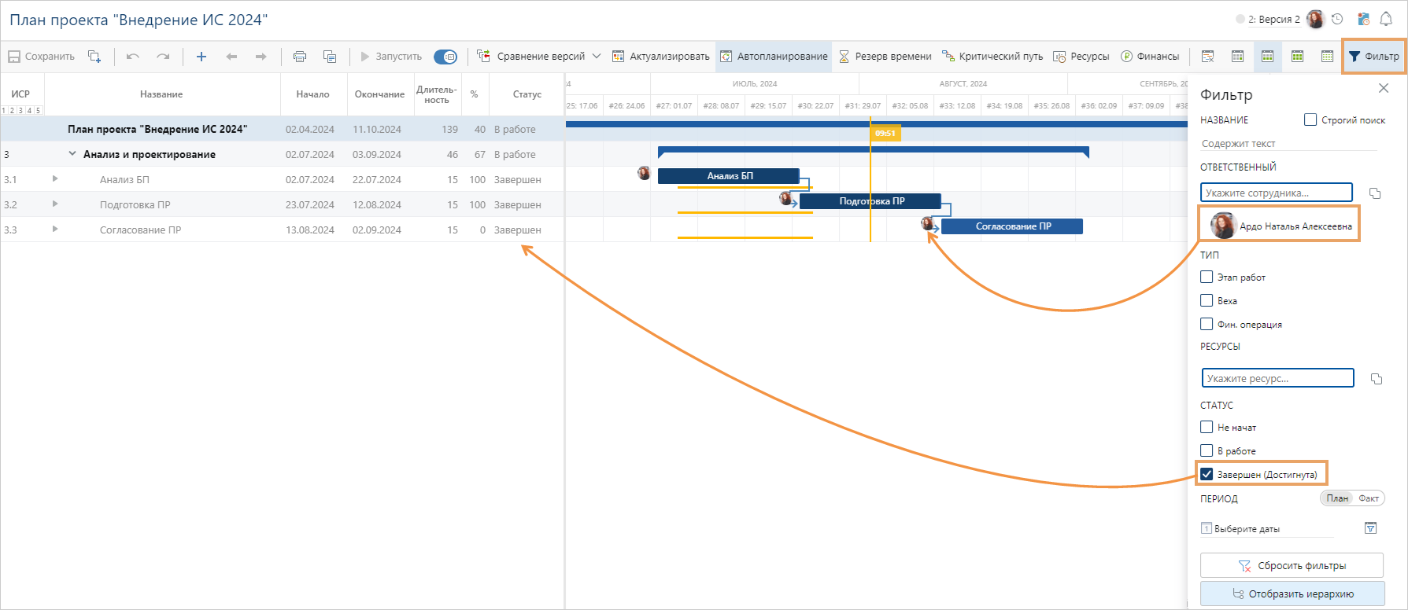Viewport: 1408px width, 610px height.
Task: Expand the Подготовка ПР task row
Action: [x=55, y=204]
